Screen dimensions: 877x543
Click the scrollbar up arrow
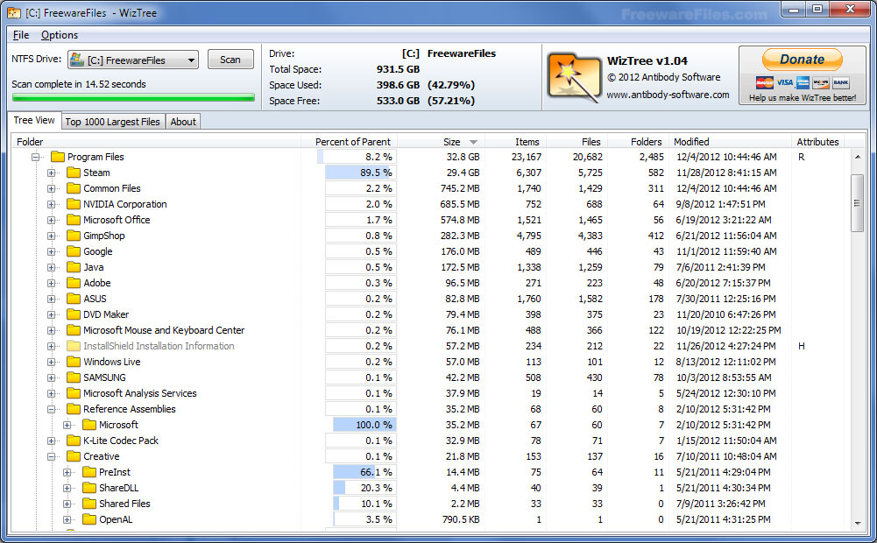point(858,157)
